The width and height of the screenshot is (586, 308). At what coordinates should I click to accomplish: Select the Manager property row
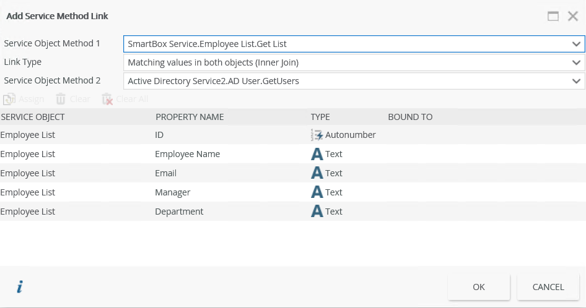(x=173, y=192)
